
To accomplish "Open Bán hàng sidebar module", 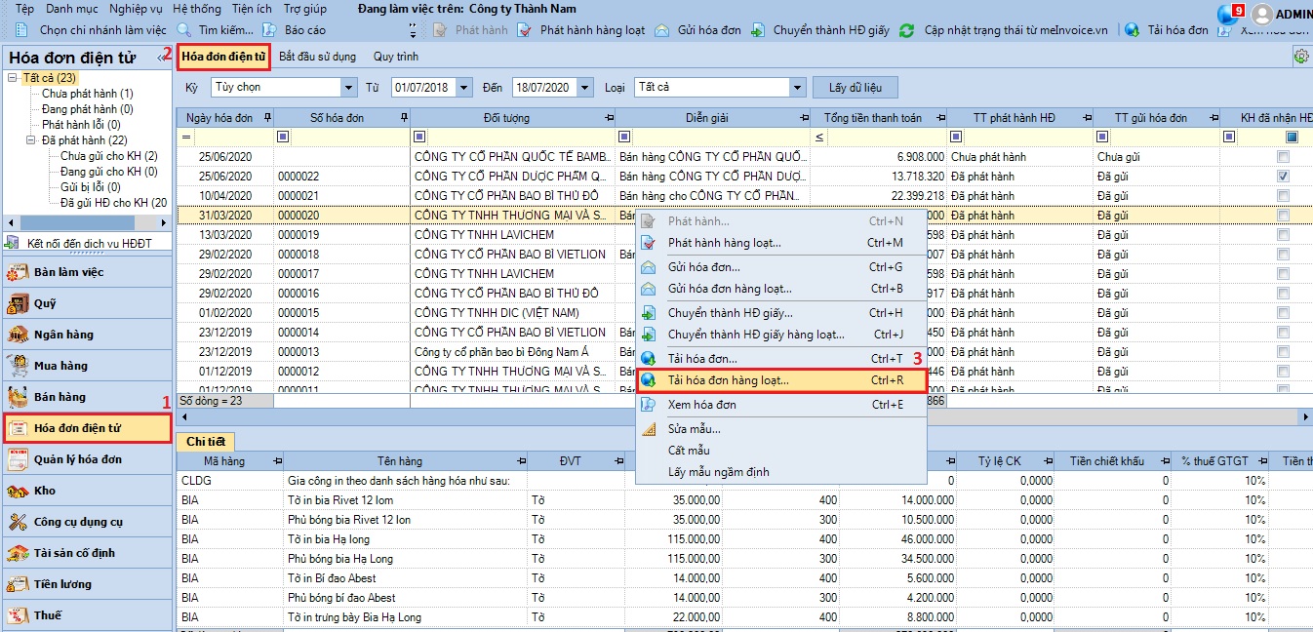I will coord(87,397).
